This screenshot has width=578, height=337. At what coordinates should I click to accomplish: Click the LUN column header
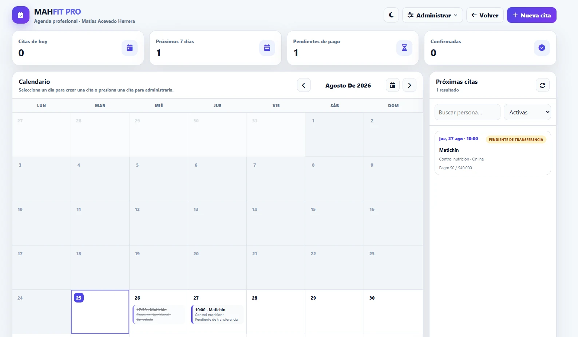(41, 106)
